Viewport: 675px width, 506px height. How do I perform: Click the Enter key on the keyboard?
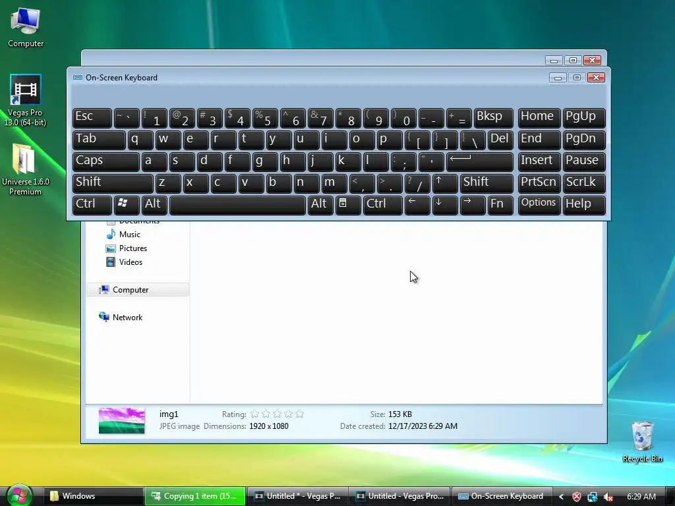point(480,161)
